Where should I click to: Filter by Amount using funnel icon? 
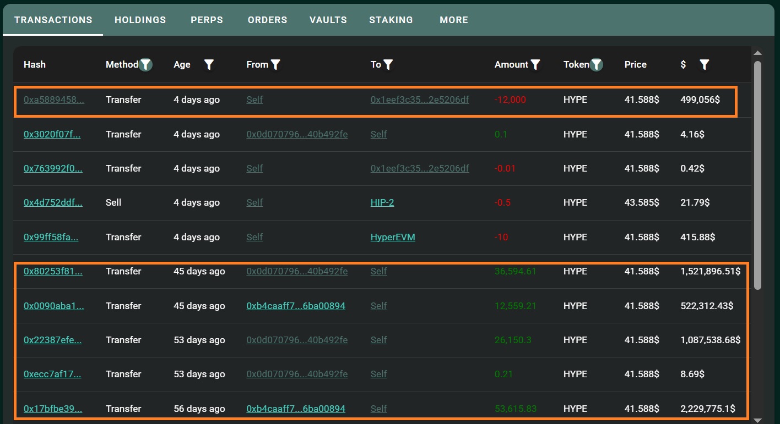click(535, 65)
